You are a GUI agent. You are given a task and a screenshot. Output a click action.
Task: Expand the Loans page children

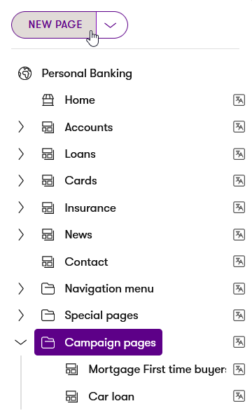(21, 154)
